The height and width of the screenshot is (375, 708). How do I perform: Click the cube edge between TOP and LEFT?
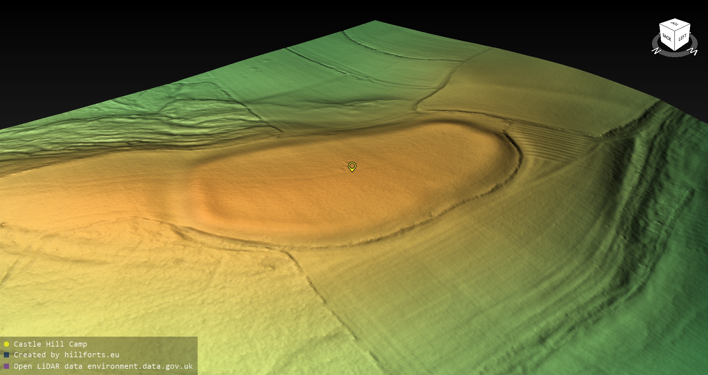(x=683, y=27)
